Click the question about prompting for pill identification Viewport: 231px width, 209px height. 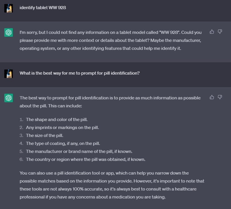click(80, 73)
